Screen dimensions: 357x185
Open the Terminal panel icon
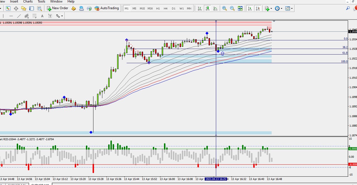(x=32, y=8)
